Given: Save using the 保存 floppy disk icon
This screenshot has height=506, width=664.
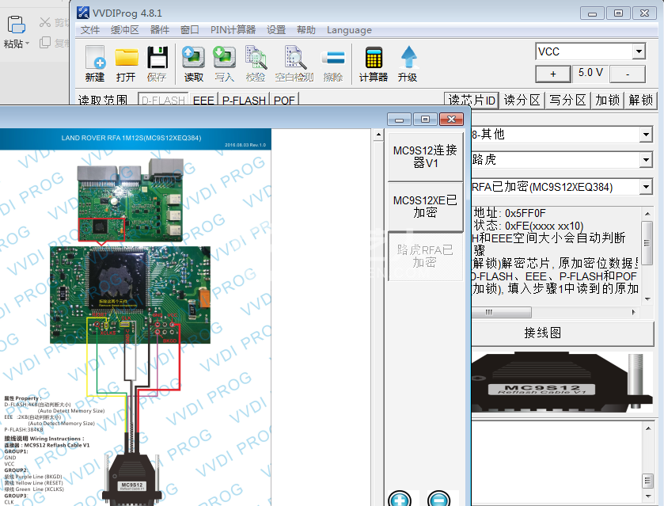Looking at the screenshot, I should pyautogui.click(x=157, y=57).
